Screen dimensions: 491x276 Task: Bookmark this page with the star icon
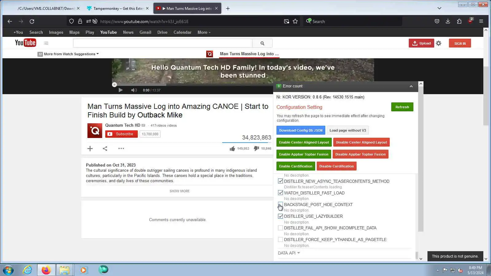295,21
